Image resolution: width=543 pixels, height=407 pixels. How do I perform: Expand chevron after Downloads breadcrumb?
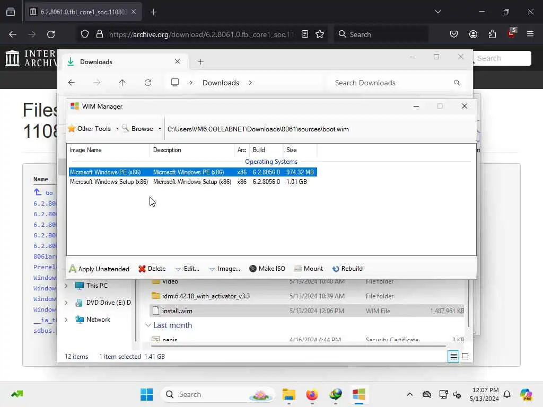click(250, 83)
